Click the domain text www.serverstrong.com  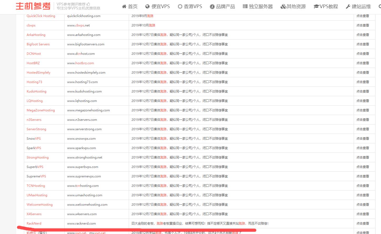tap(84, 129)
